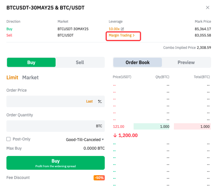
Task: Click the -50% Fee Discount badge
Action: point(99,178)
